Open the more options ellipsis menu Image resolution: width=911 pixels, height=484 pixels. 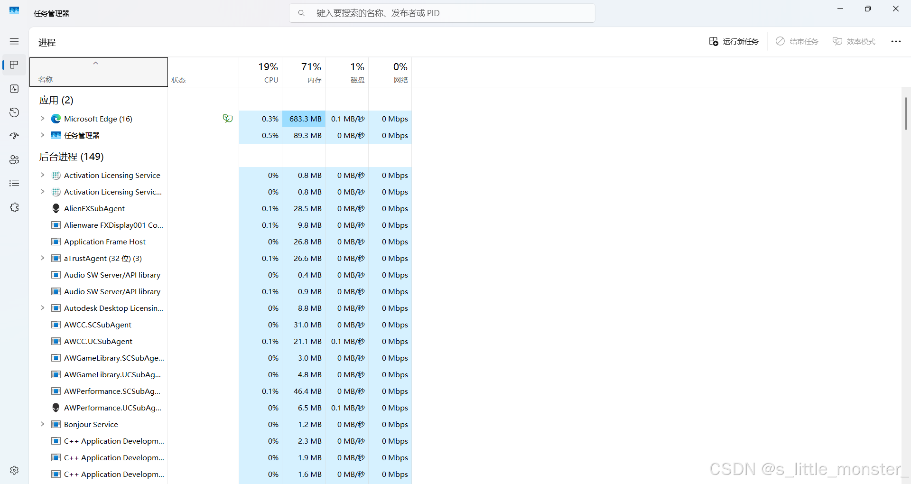click(896, 41)
